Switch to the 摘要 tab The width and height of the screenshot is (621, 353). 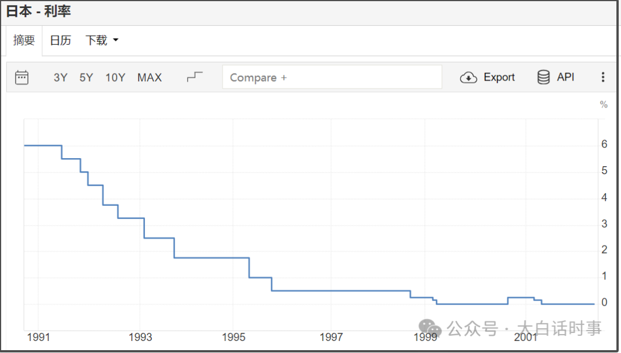point(24,40)
